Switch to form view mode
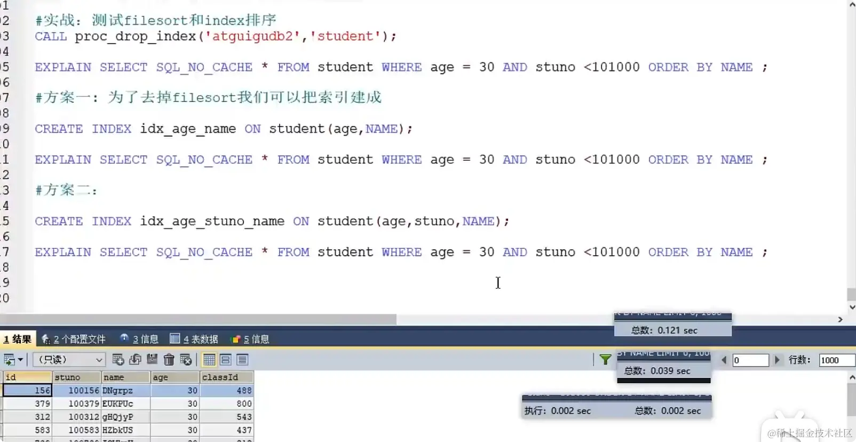Screen dimensions: 856x442 226,360
